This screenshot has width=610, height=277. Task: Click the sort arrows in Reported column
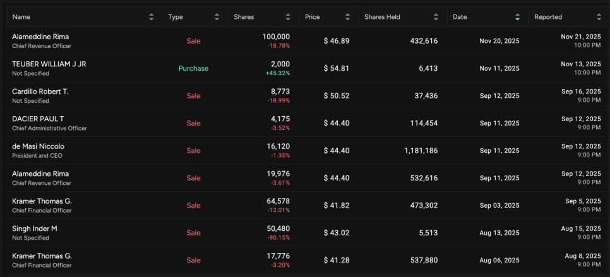(599, 17)
